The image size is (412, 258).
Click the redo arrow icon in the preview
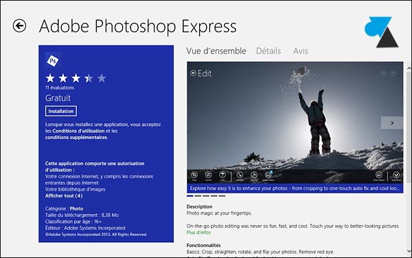click(x=393, y=74)
